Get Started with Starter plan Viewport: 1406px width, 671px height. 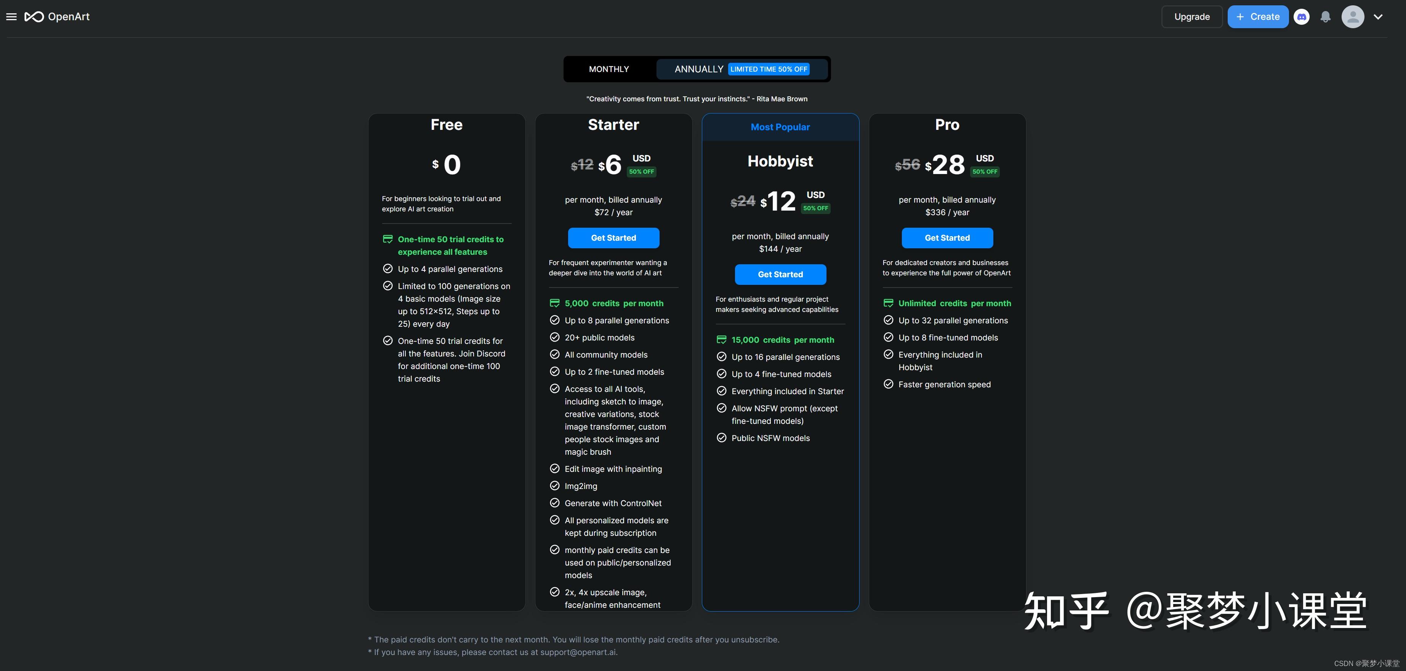tap(613, 238)
